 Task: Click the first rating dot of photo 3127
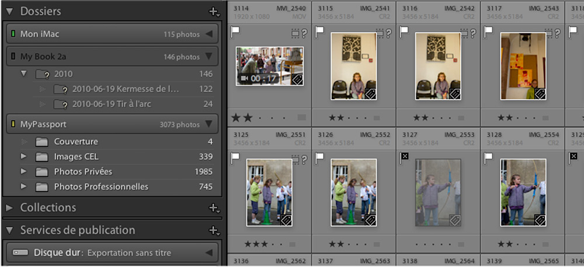coord(417,245)
